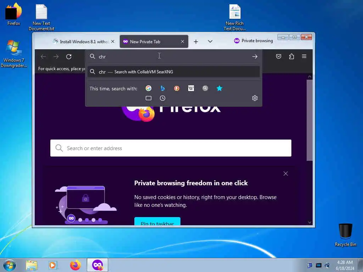Search this time with Wikipedia icon
Viewport: 363px width, 272px height.
coord(191,88)
